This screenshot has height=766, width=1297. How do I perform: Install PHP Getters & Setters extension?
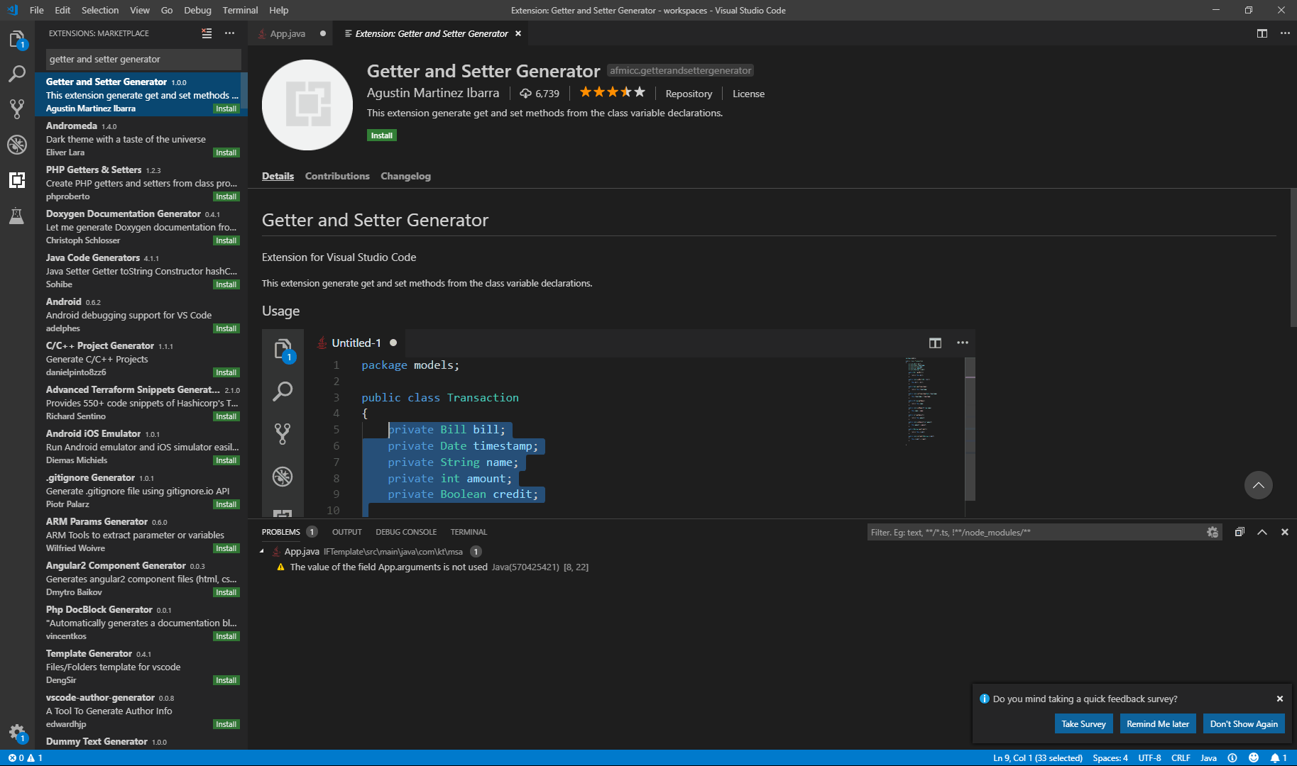coord(226,196)
